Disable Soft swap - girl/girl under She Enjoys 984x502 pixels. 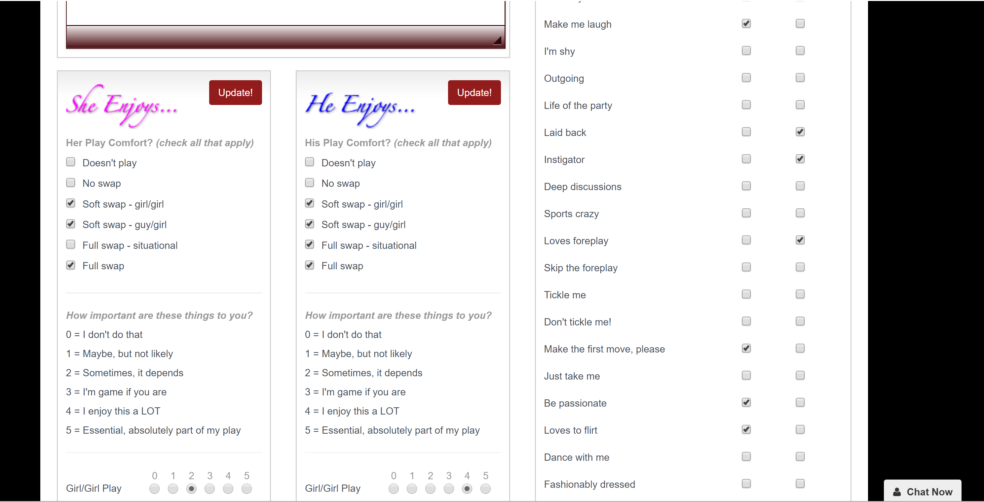pos(70,203)
